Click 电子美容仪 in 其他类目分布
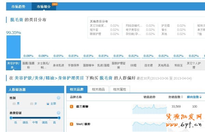 pyautogui.click(x=133, y=30)
